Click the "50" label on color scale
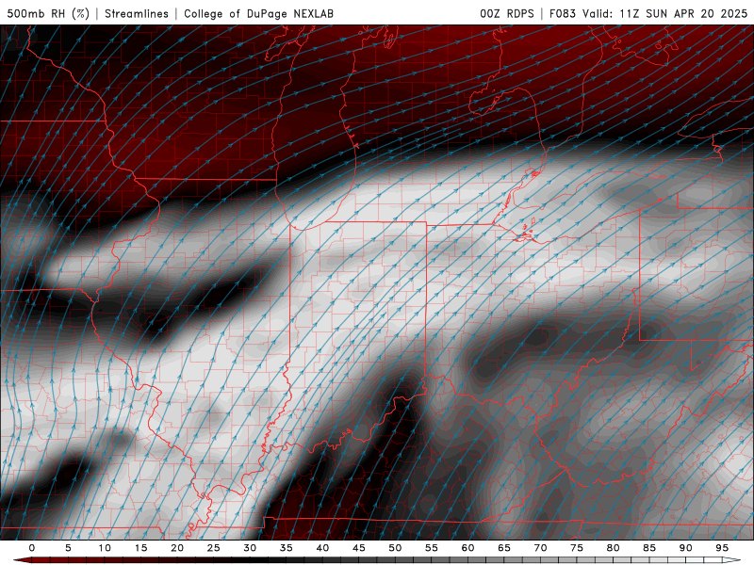The height and width of the screenshot is (565, 754). tap(395, 548)
